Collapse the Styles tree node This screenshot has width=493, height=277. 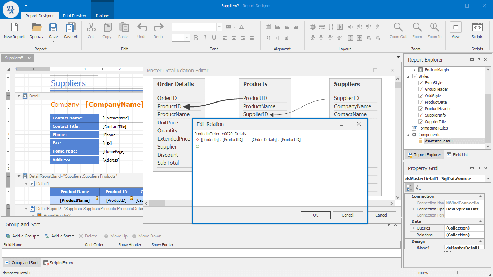(x=408, y=76)
